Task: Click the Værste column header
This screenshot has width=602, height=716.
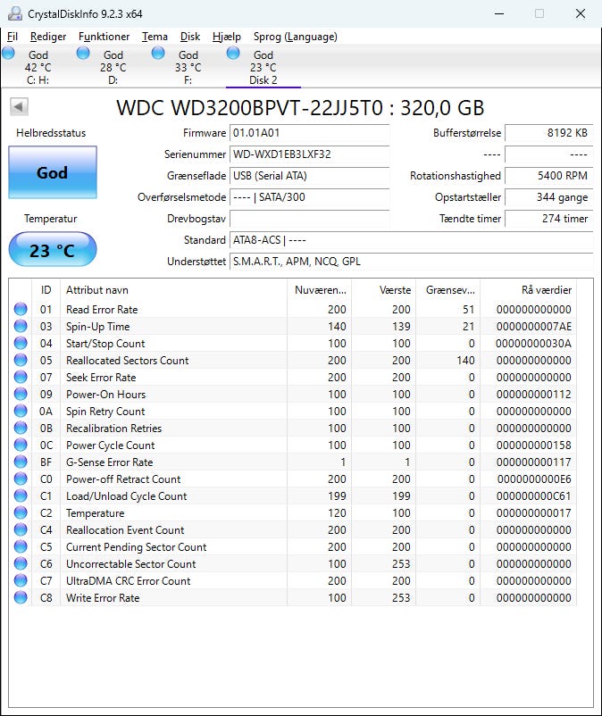Action: (384, 290)
